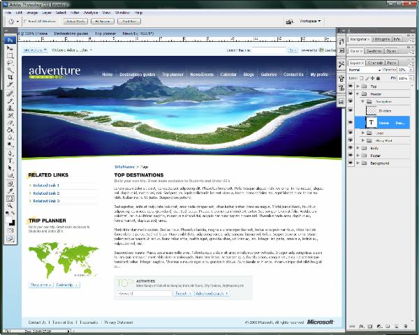Select the History Brush tool

pyautogui.click(x=10, y=115)
